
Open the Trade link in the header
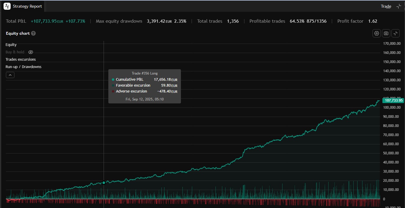pyautogui.click(x=386, y=6)
